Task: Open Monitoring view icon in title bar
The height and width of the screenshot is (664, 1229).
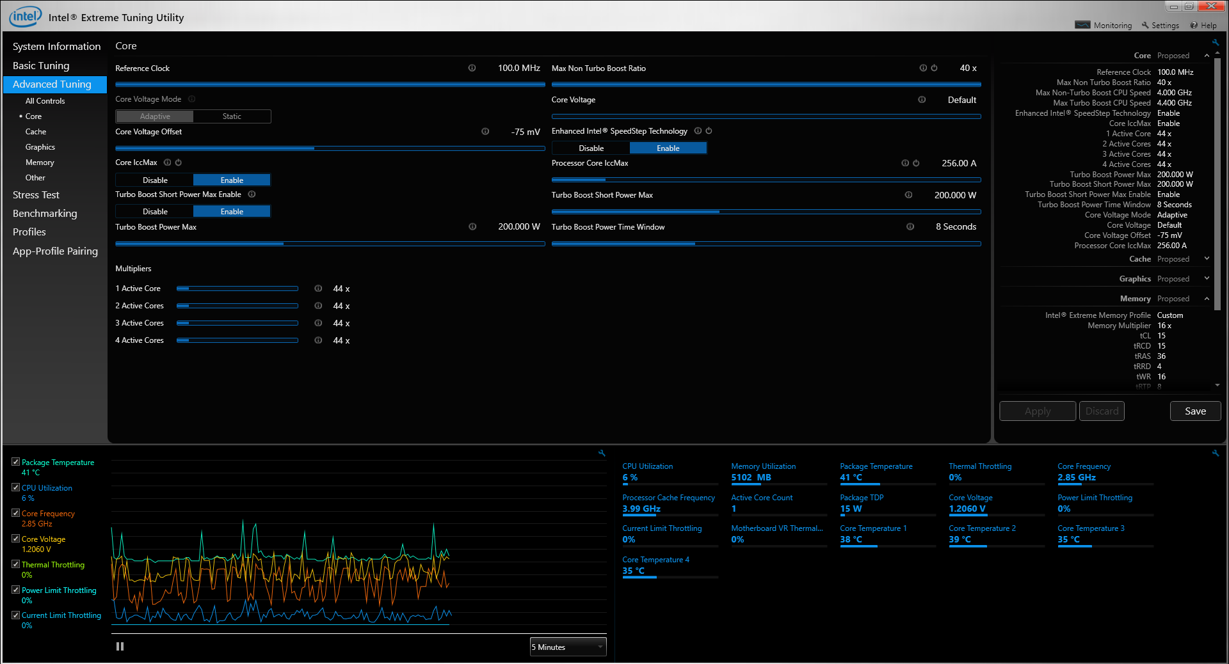Action: tap(1082, 25)
